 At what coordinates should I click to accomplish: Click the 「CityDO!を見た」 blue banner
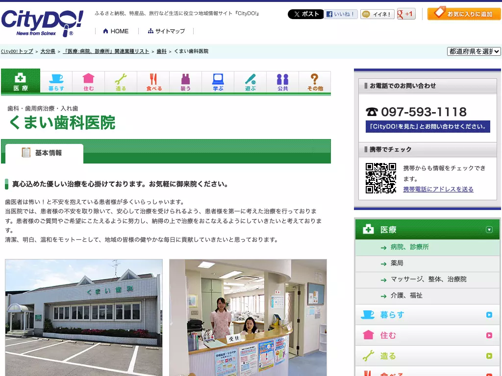pyautogui.click(x=427, y=127)
